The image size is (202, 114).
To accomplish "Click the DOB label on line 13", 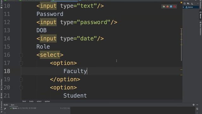I will coord(41,30).
